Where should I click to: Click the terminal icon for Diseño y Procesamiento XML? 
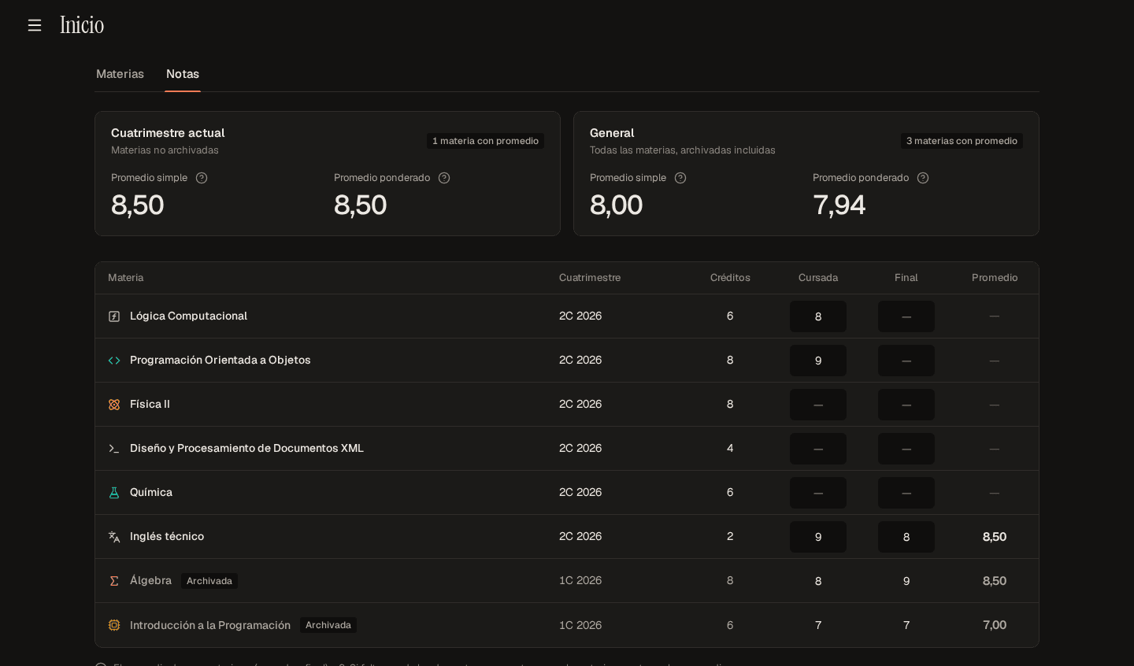[114, 449]
